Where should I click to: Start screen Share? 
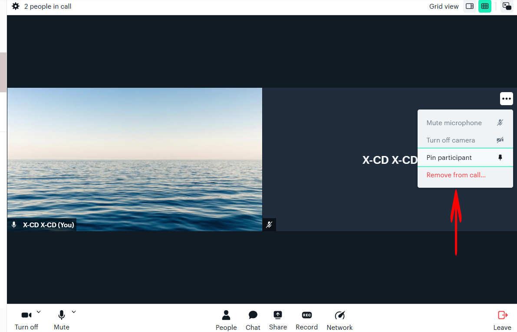(278, 320)
